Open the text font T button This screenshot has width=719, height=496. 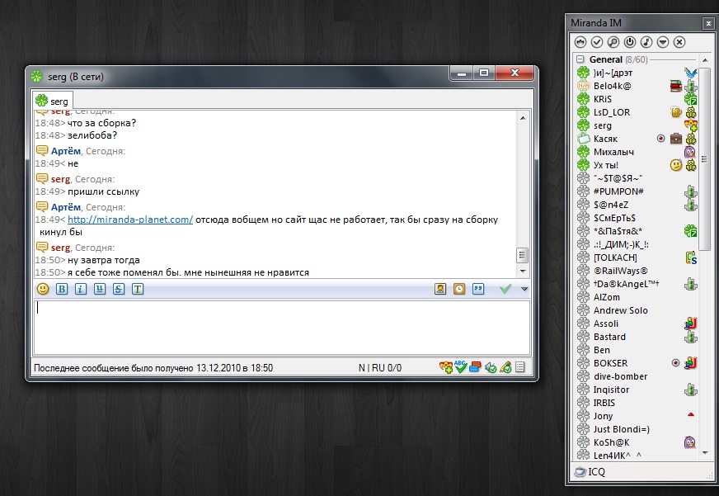pyautogui.click(x=138, y=289)
